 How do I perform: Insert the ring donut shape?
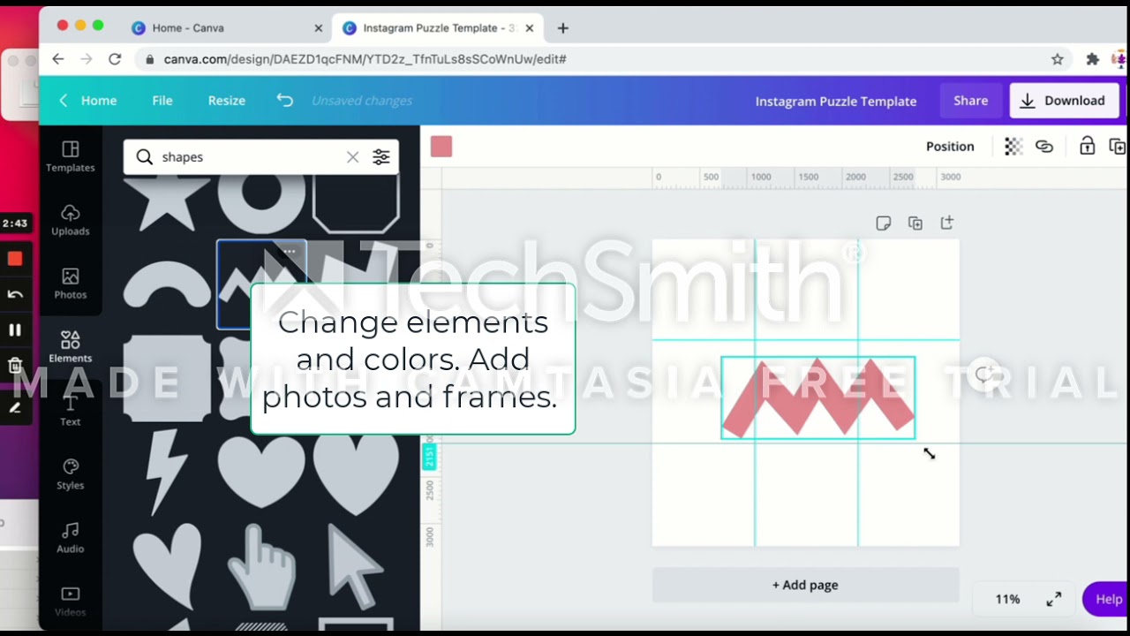pyautogui.click(x=261, y=201)
